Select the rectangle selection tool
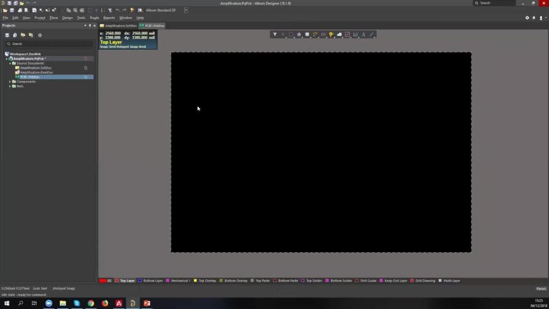The height and width of the screenshot is (309, 549). click(x=291, y=34)
